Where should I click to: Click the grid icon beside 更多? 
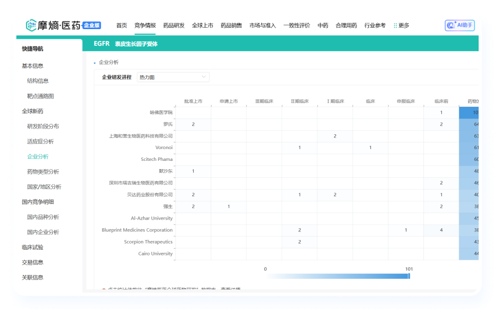(x=395, y=26)
